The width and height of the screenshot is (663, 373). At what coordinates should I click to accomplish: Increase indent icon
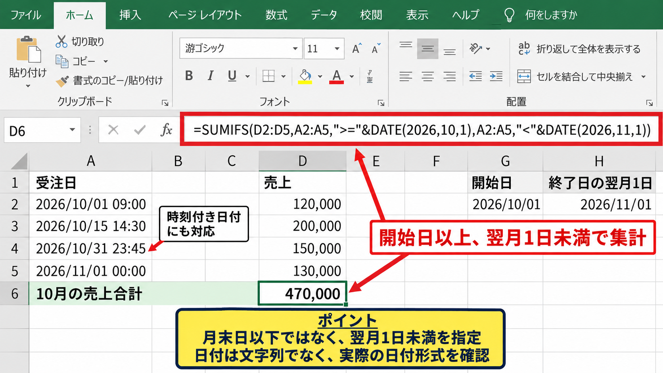tap(496, 76)
